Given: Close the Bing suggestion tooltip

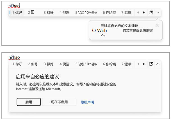Looking at the screenshot, I should [157, 25].
